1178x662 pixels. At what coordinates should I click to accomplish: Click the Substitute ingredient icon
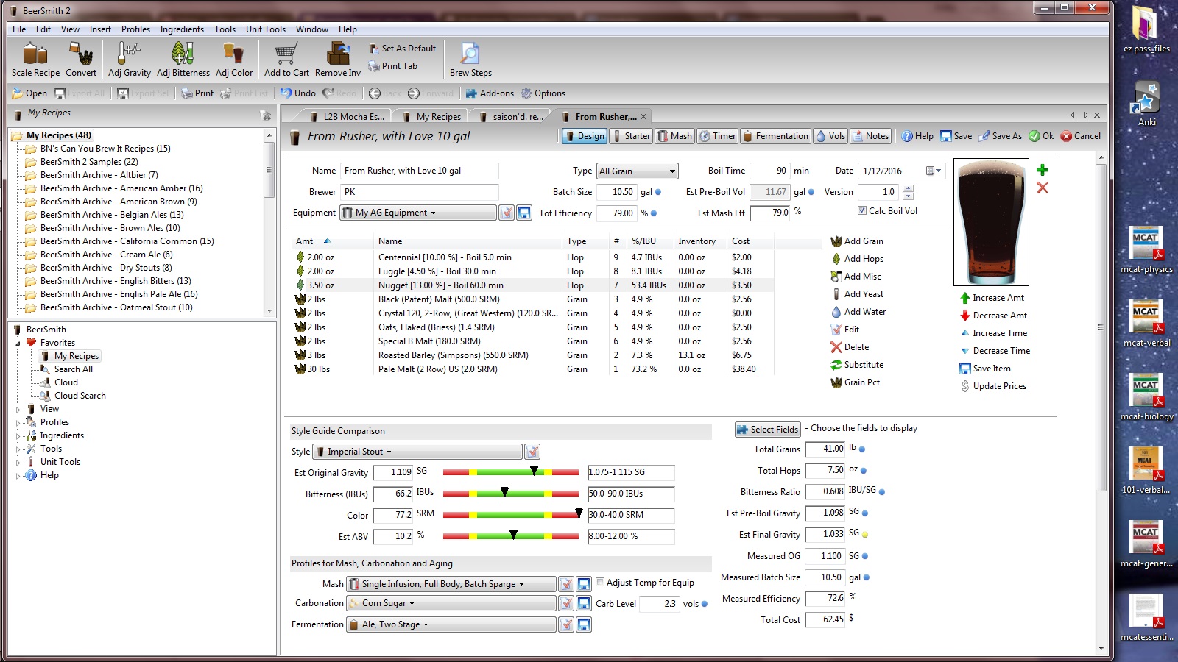836,365
